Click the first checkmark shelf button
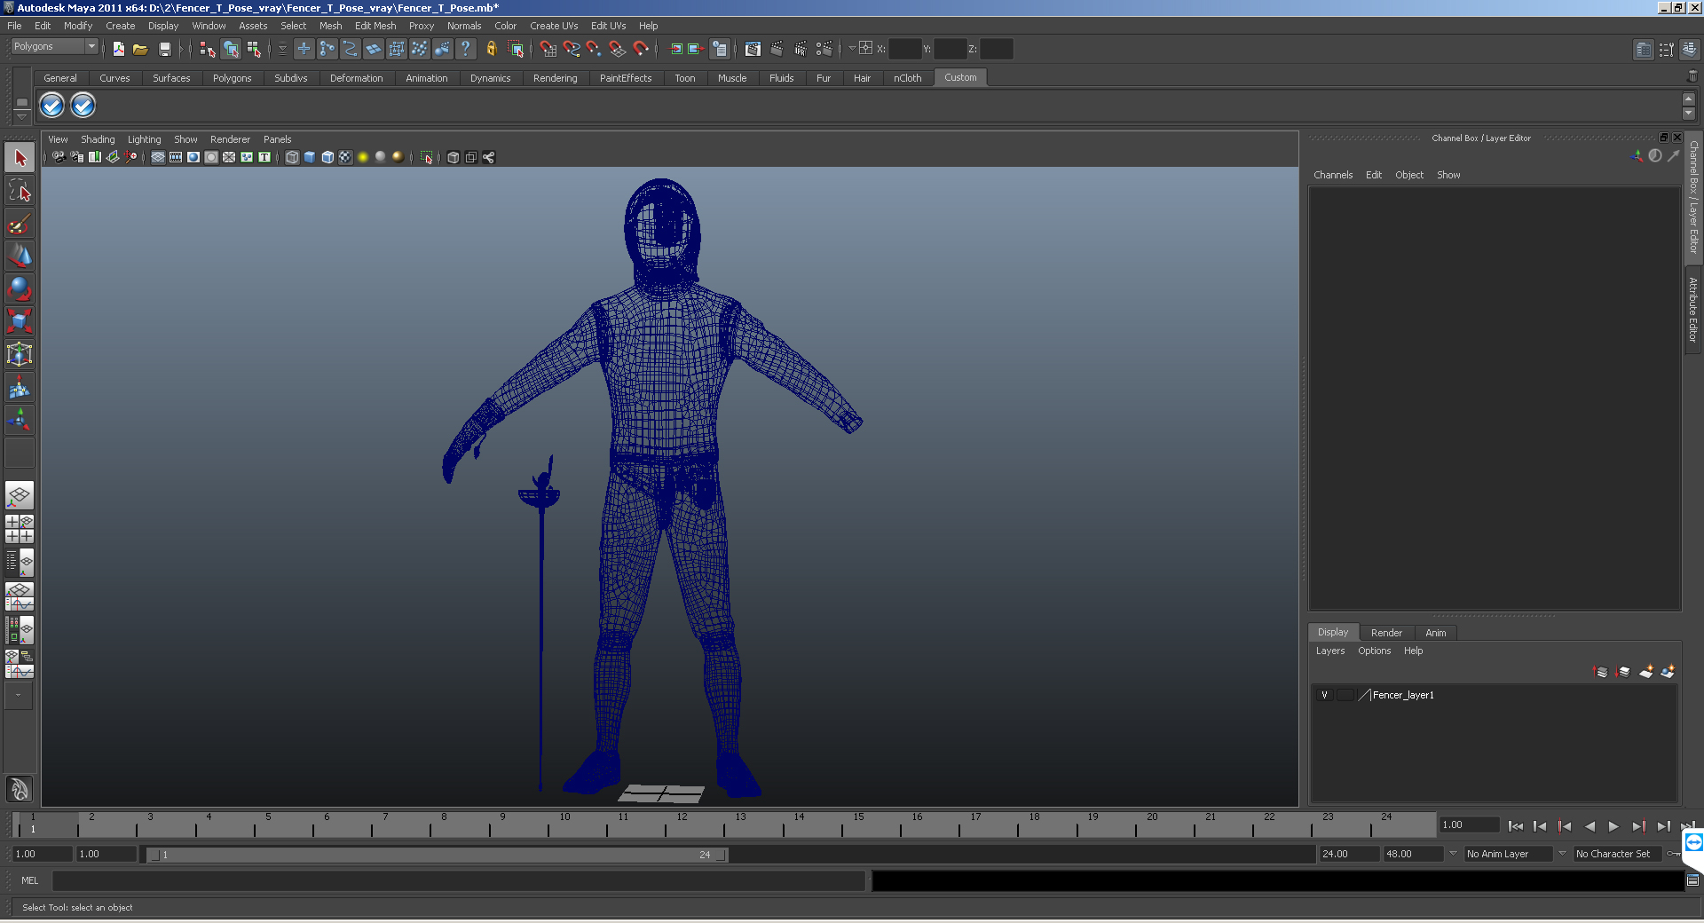Image resolution: width=1704 pixels, height=923 pixels. point(52,106)
